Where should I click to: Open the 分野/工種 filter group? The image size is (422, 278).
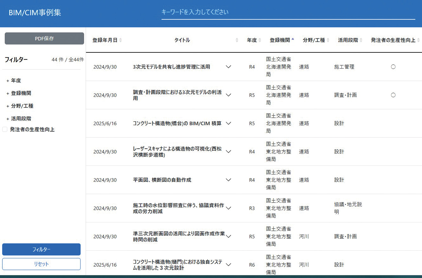20,106
